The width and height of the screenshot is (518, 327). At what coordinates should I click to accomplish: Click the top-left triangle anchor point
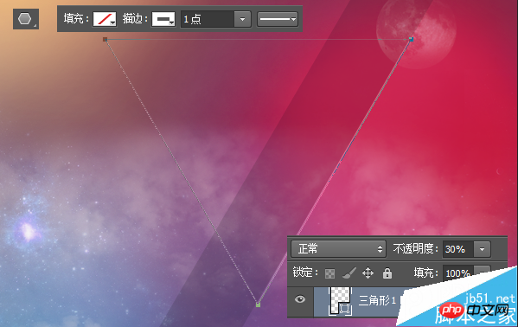105,39
